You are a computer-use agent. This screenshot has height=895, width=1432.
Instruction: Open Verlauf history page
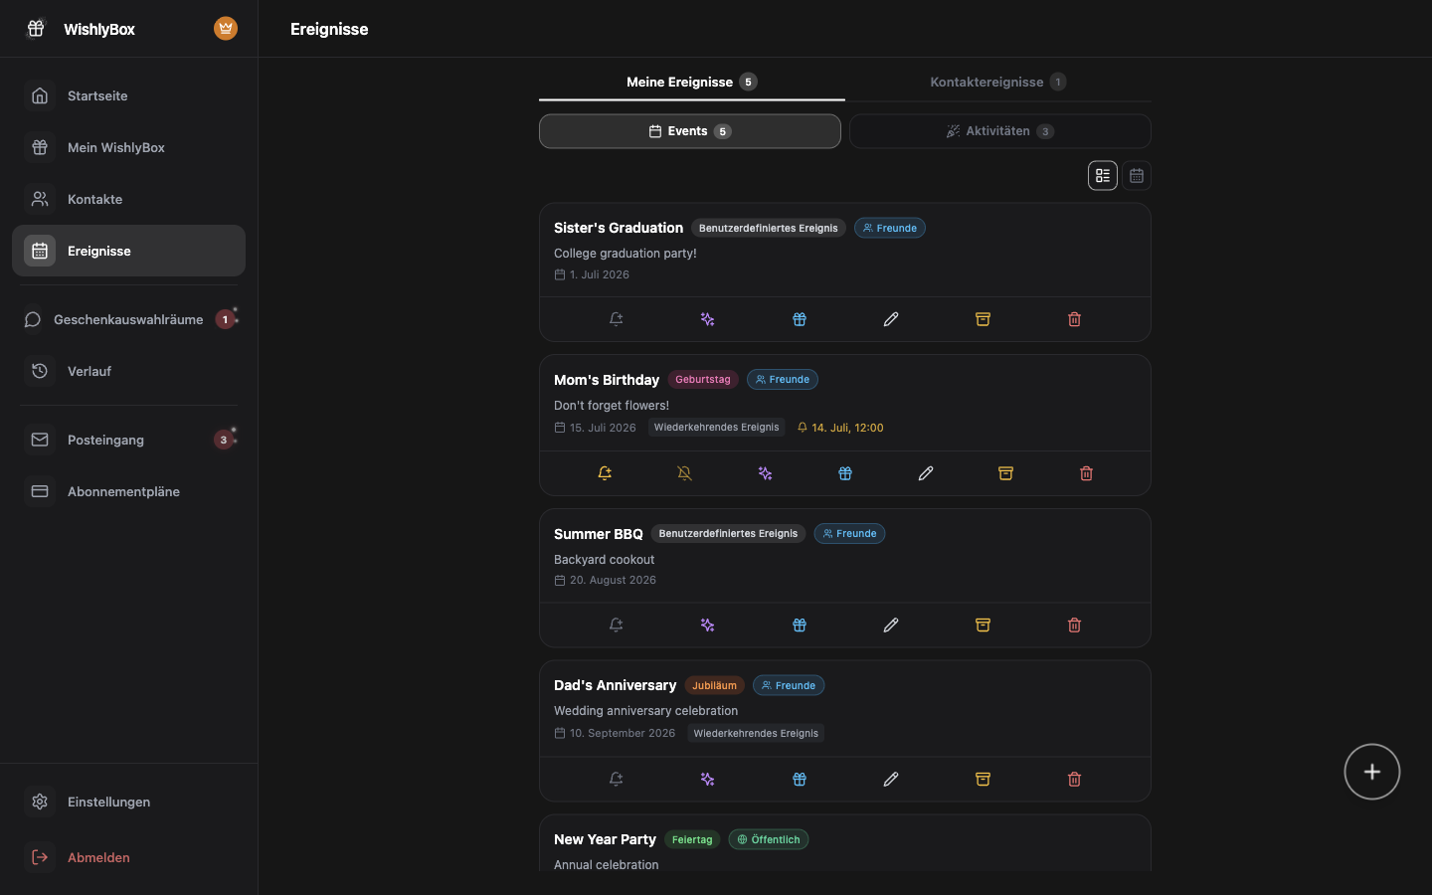click(x=128, y=371)
